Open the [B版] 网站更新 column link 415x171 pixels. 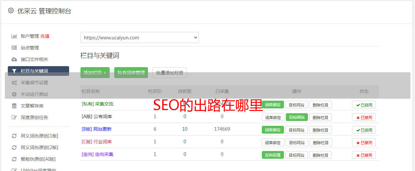click(96, 129)
